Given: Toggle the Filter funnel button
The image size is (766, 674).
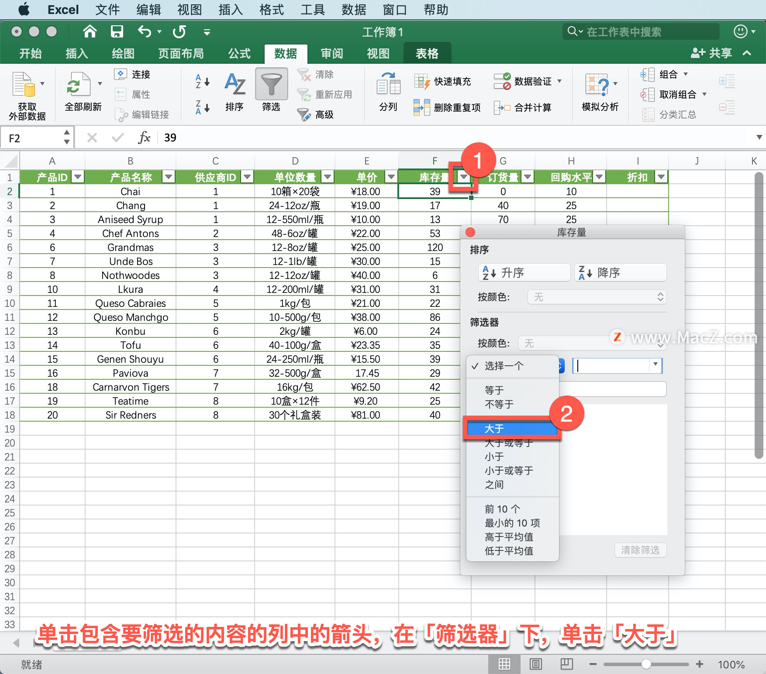Looking at the screenshot, I should [271, 84].
